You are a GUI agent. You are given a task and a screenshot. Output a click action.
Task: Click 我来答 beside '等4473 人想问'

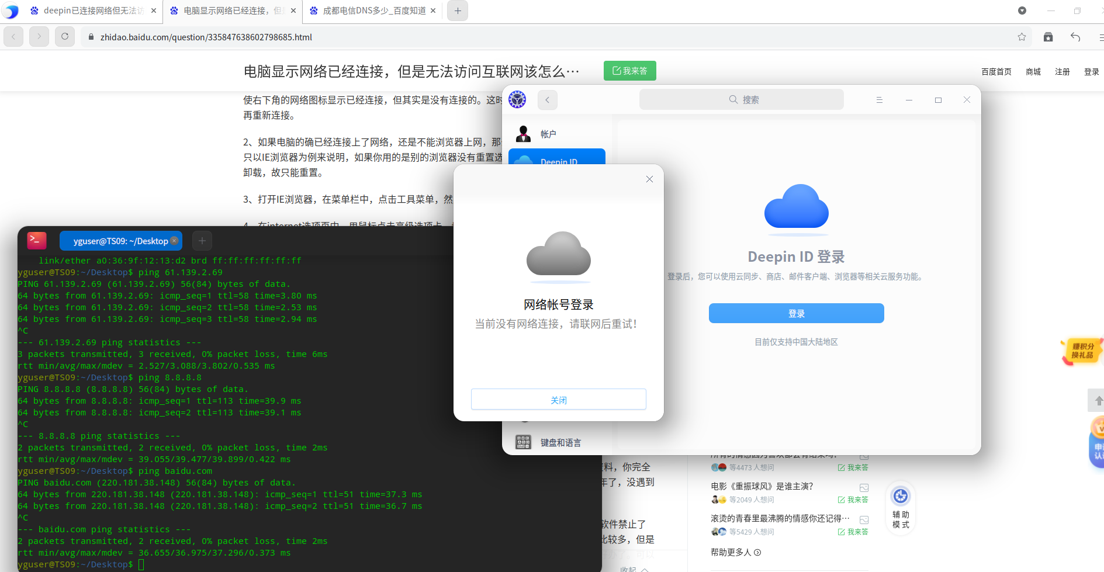pyautogui.click(x=853, y=467)
